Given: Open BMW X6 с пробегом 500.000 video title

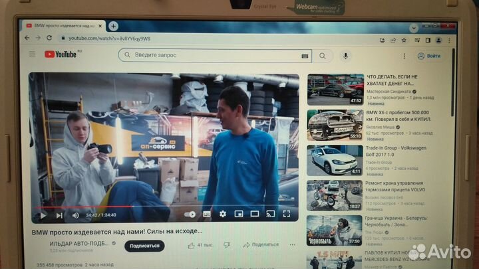Looking at the screenshot, I should 399,116.
